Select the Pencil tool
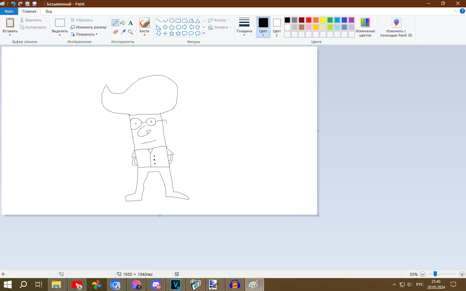The width and height of the screenshot is (466, 291). point(115,23)
